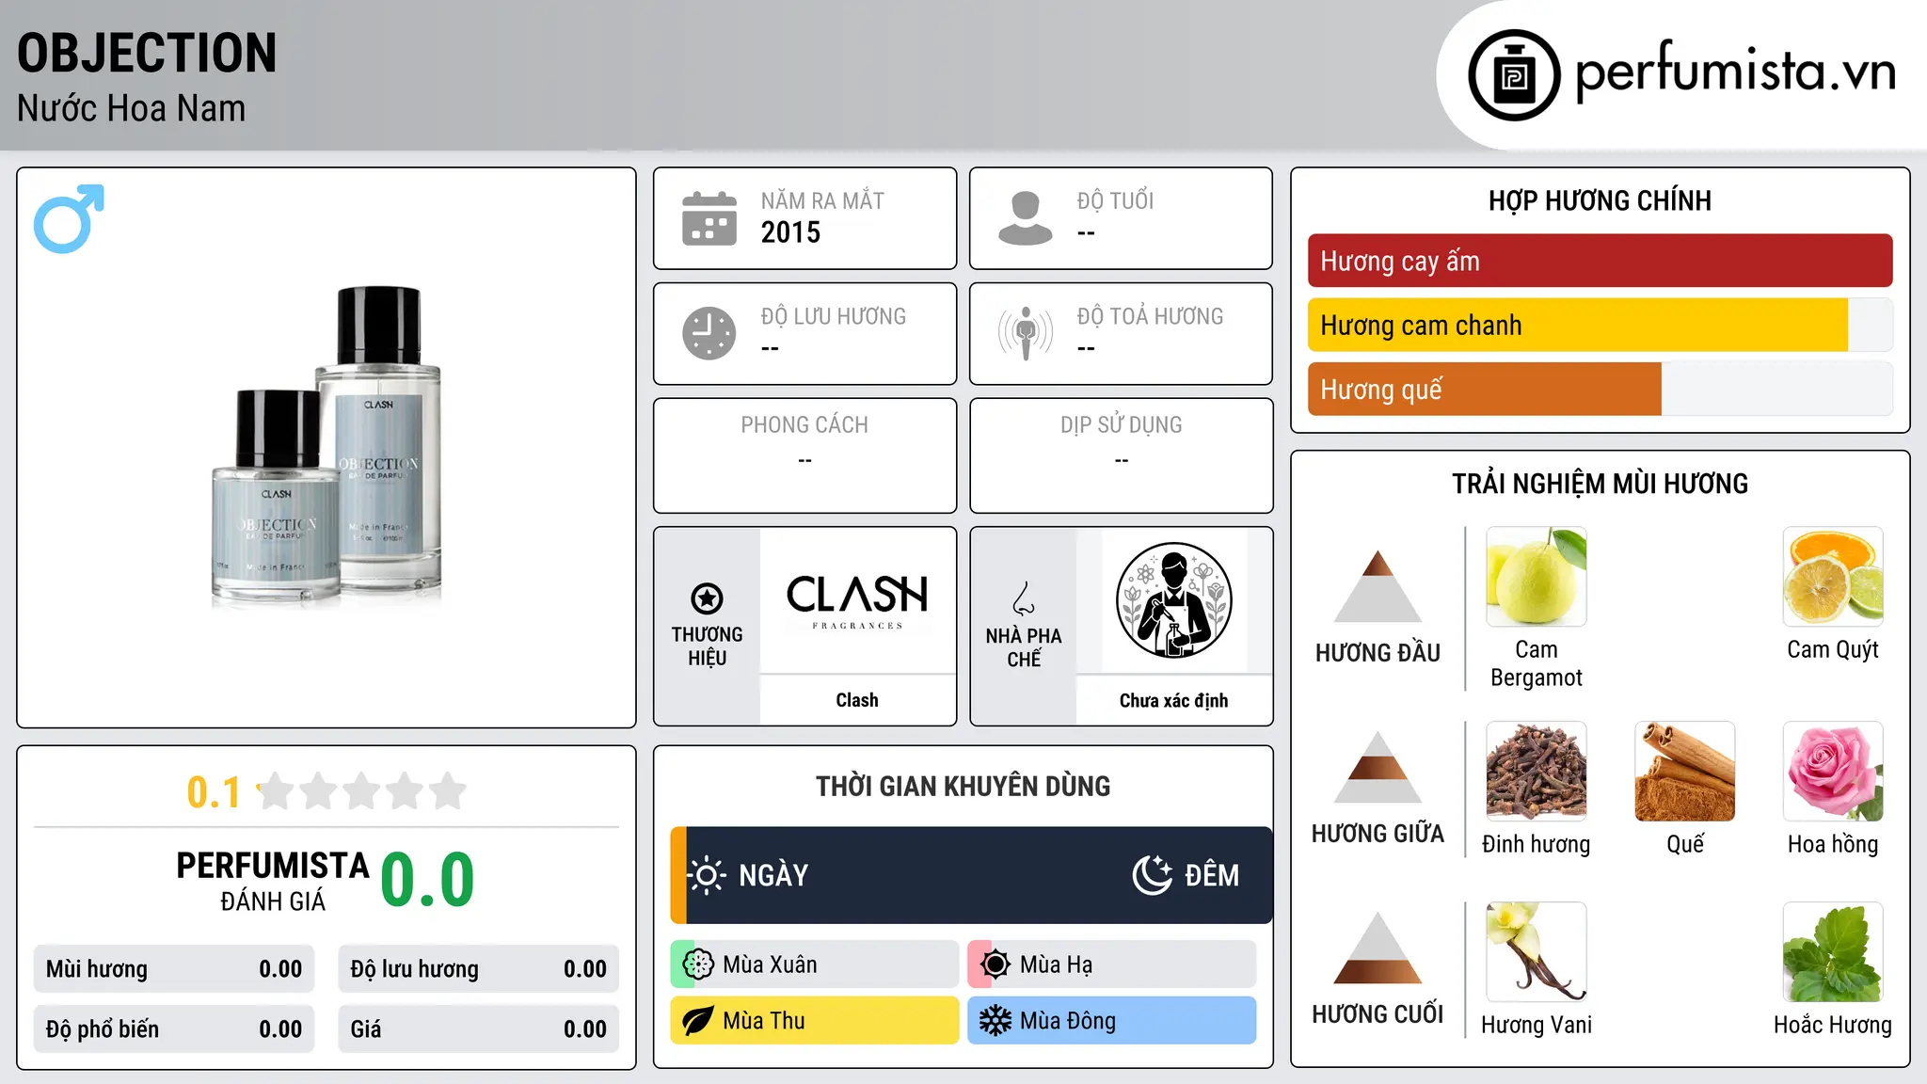Click the Trải nghiệm mùi hương heading
This screenshot has width=1927, height=1084.
tap(1600, 484)
